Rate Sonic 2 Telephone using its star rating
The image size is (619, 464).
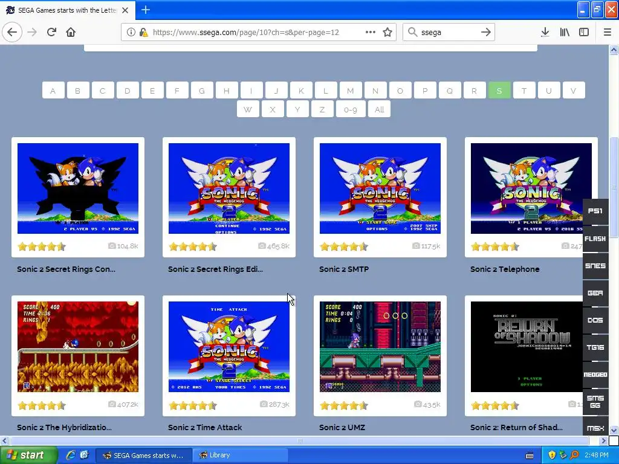(x=494, y=247)
